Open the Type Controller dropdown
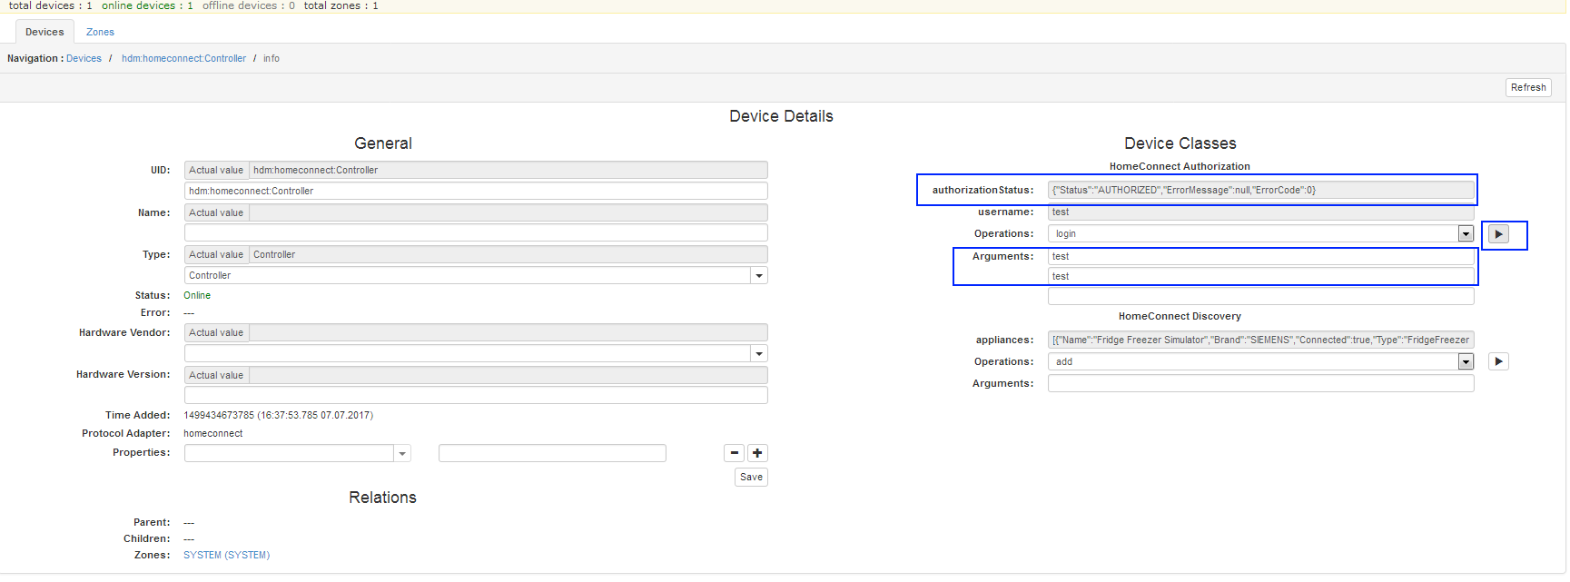 click(759, 275)
